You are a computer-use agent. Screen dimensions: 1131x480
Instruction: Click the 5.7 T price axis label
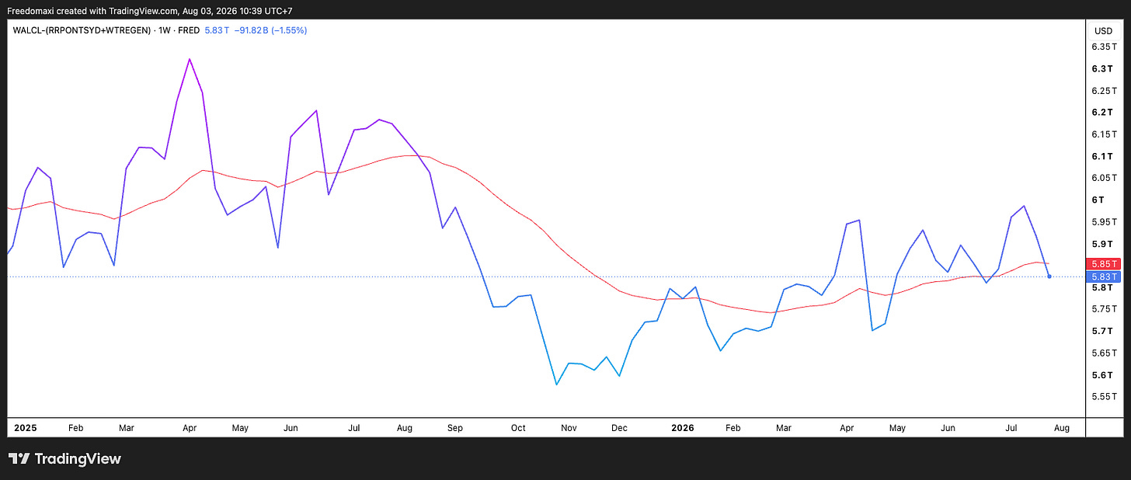coord(1103,331)
